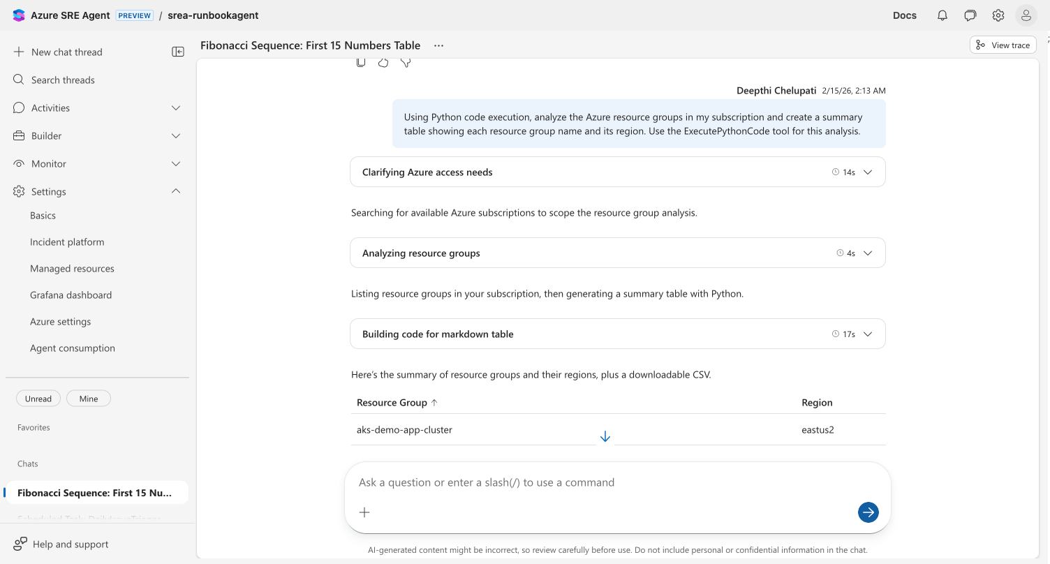Click the eastus2 region cell

pyautogui.click(x=818, y=430)
